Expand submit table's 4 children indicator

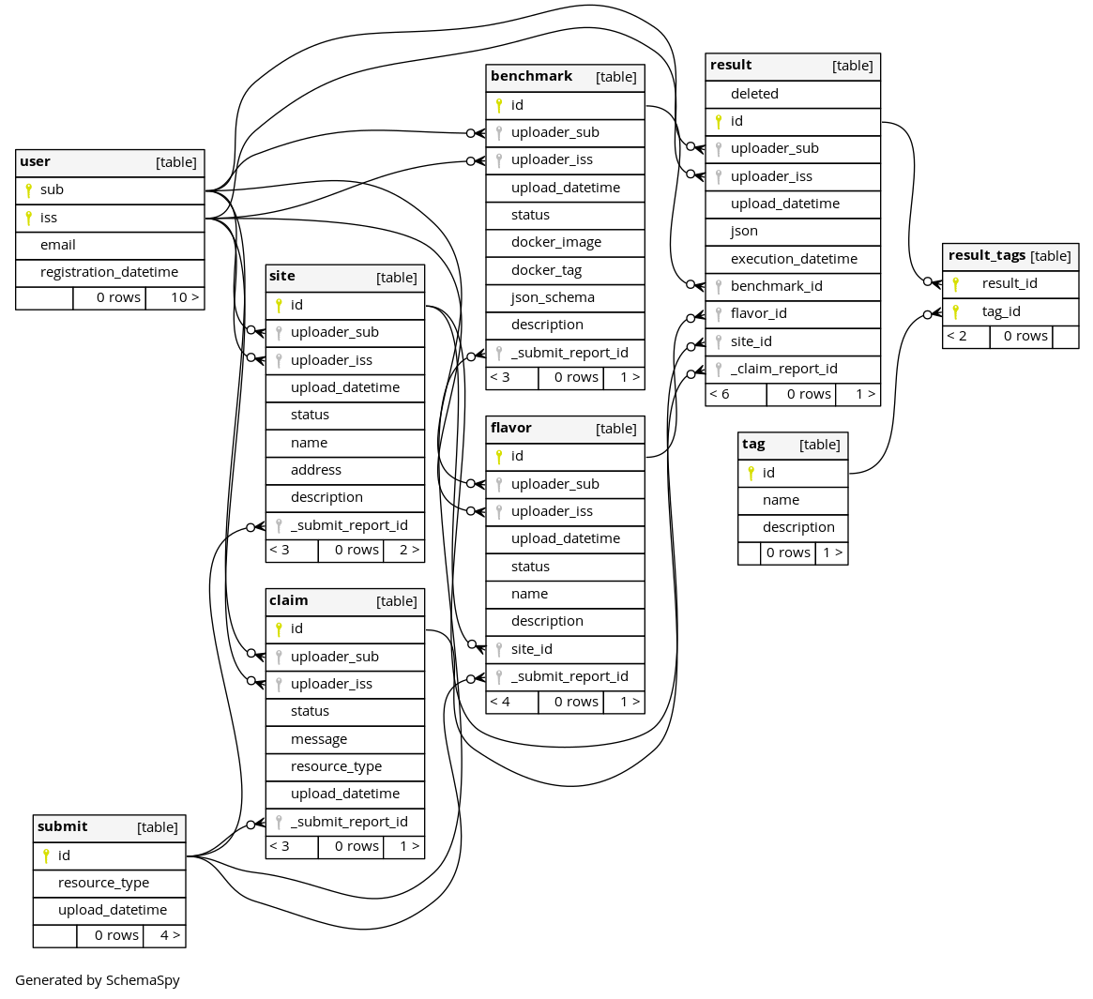pos(164,936)
